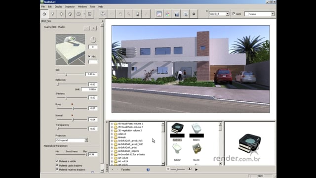Toggle Material casts shadows checkbox
The height and width of the screenshot is (178, 316).
click(57, 165)
